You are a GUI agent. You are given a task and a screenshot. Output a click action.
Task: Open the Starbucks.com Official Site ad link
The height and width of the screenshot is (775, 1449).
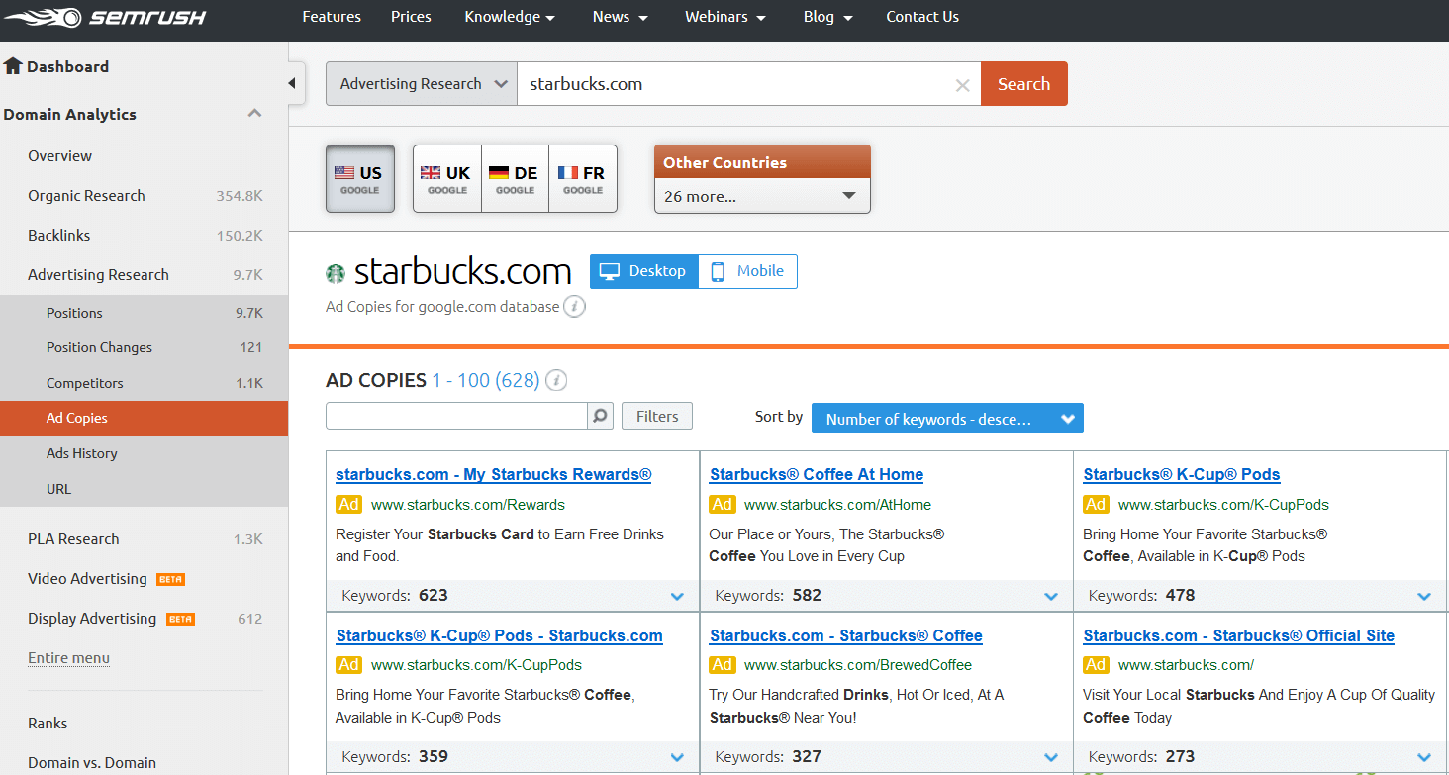coord(1238,635)
